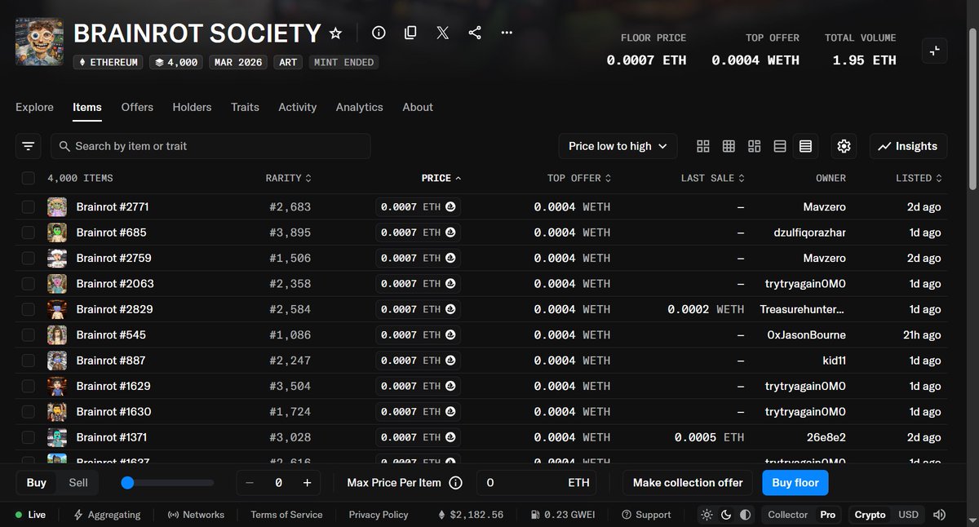Click Make collection offer

tap(687, 482)
